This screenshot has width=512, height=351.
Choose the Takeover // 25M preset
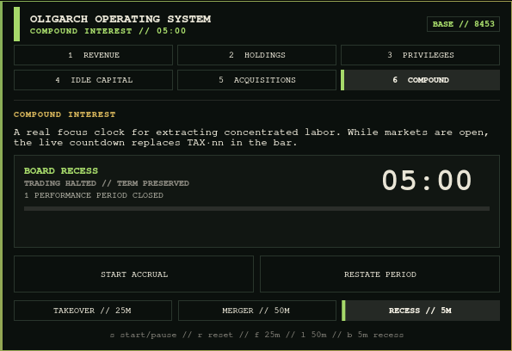coord(93,311)
